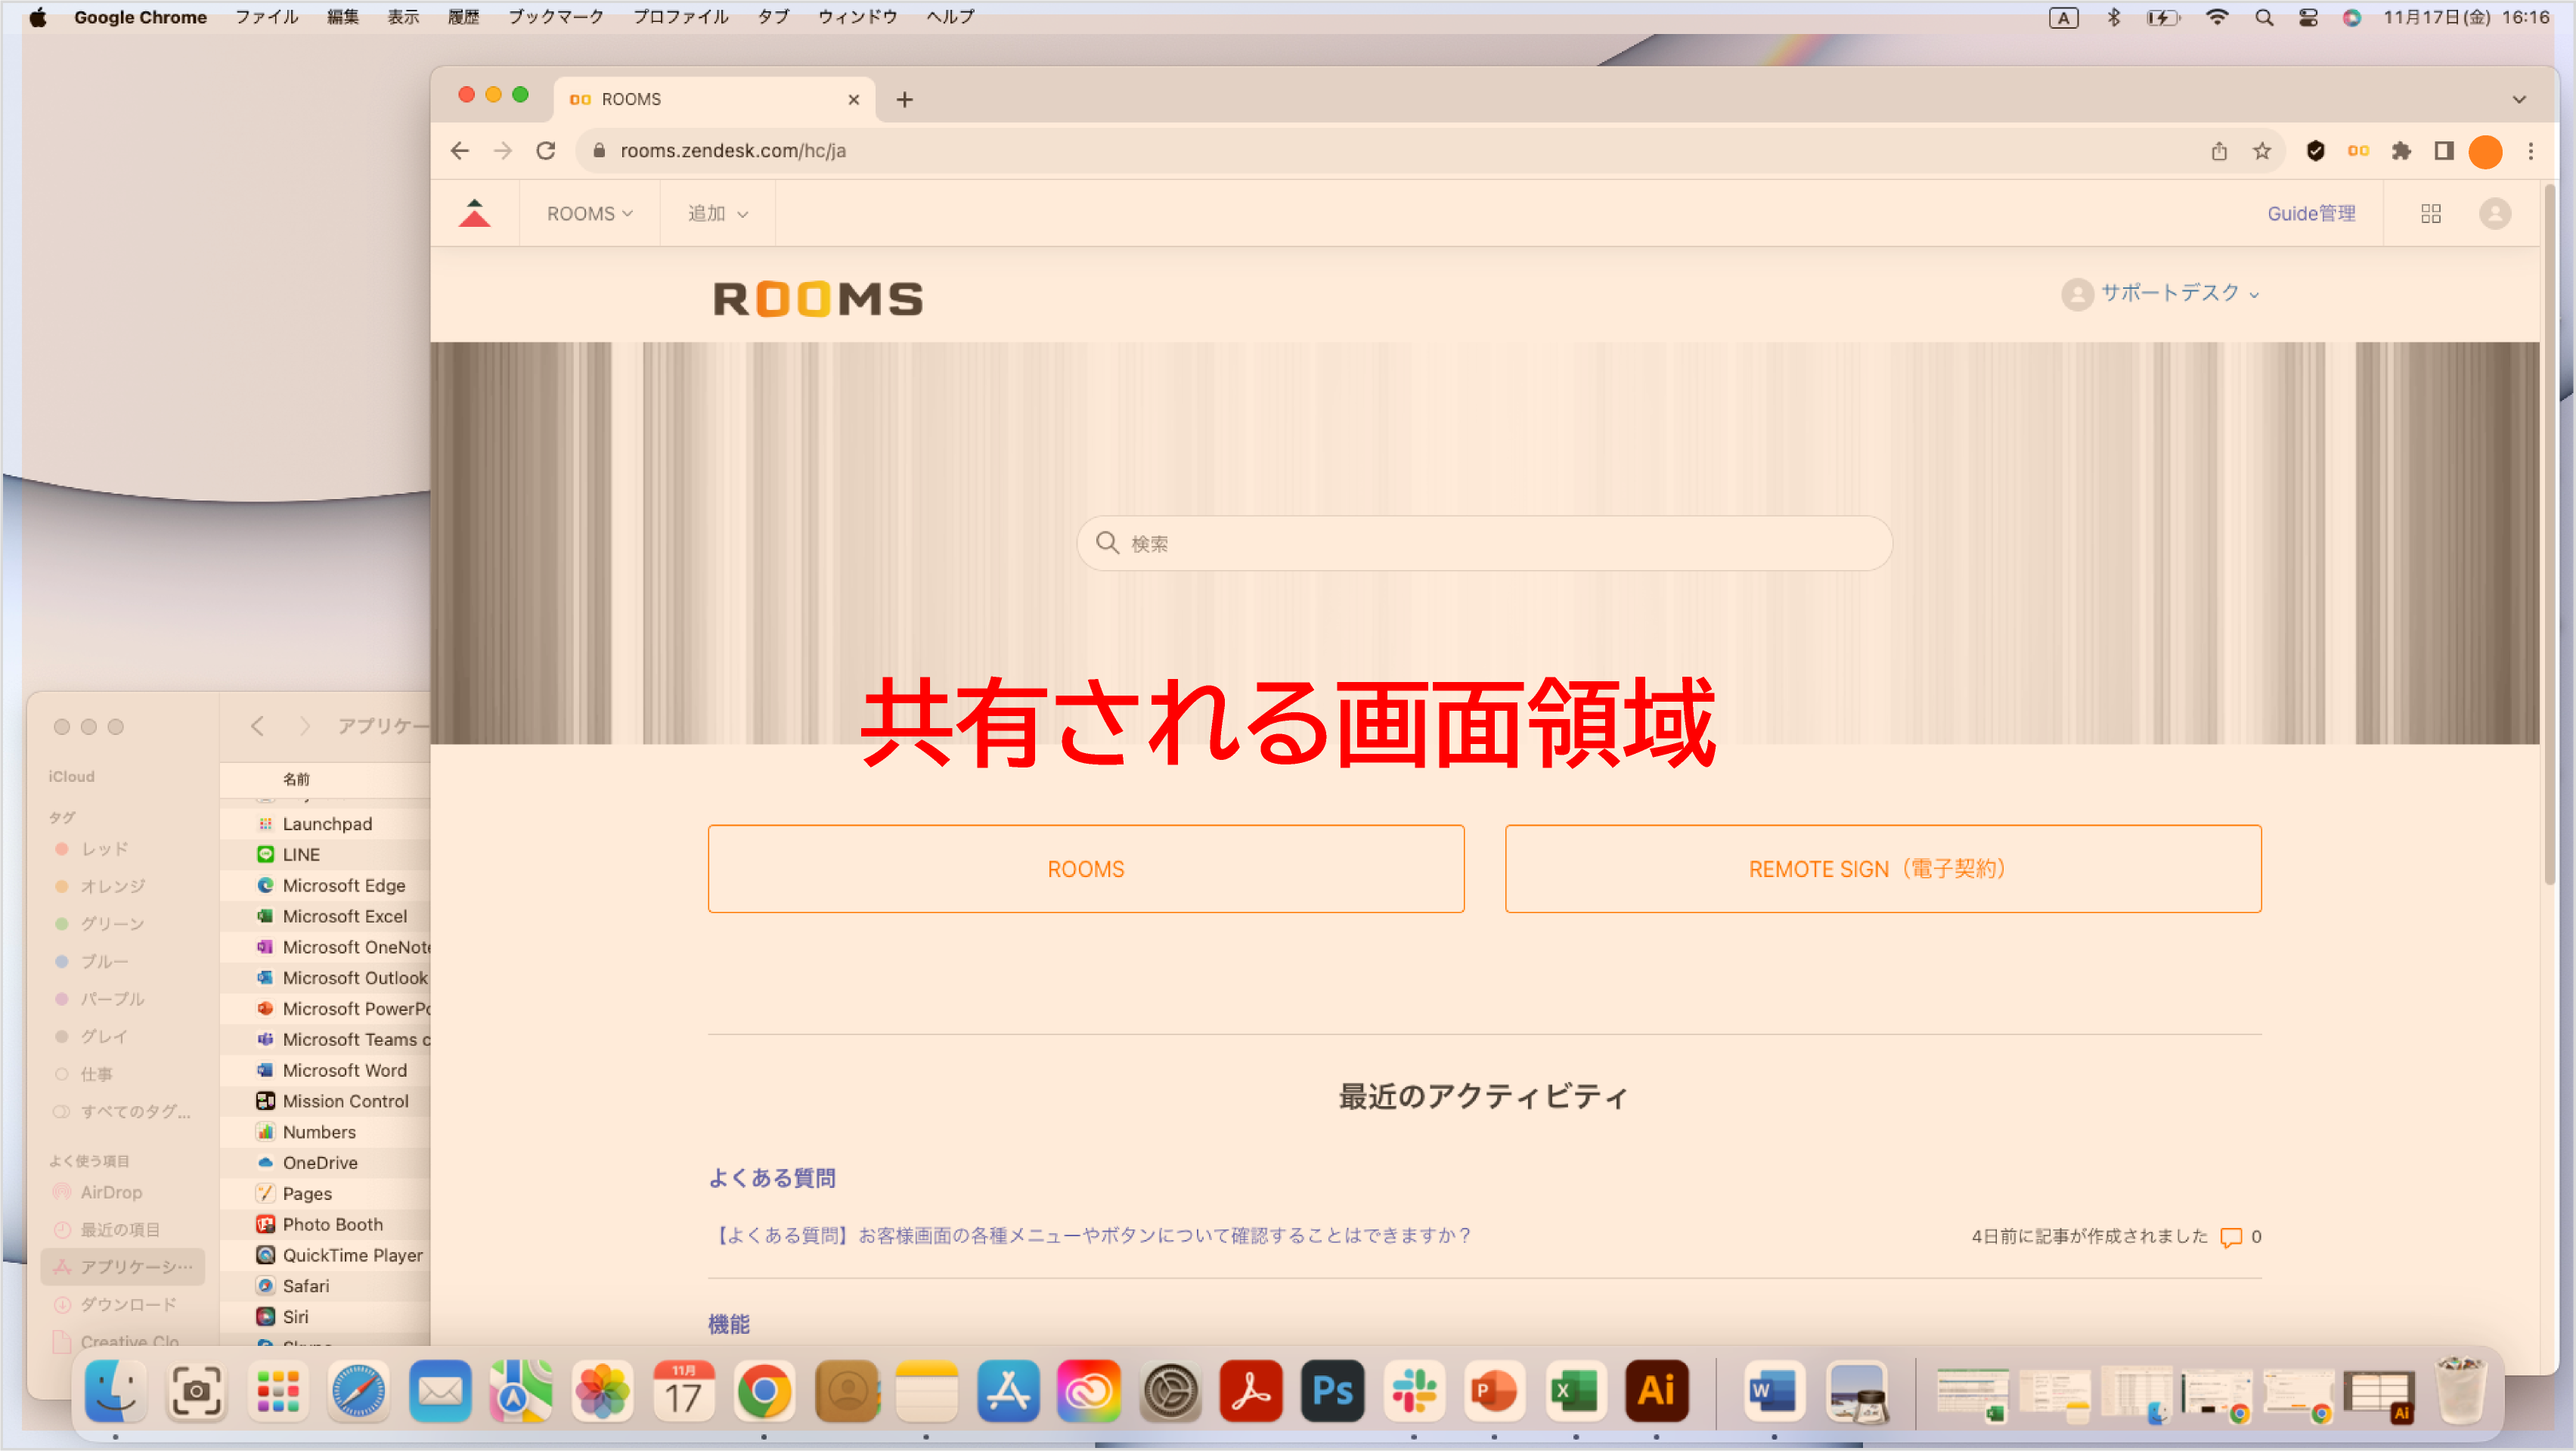
Task: Open the Zendesk Guide home logo icon
Action: (475, 212)
